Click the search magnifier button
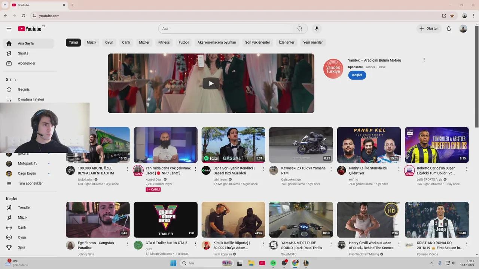This screenshot has width=479, height=269. coord(300,29)
